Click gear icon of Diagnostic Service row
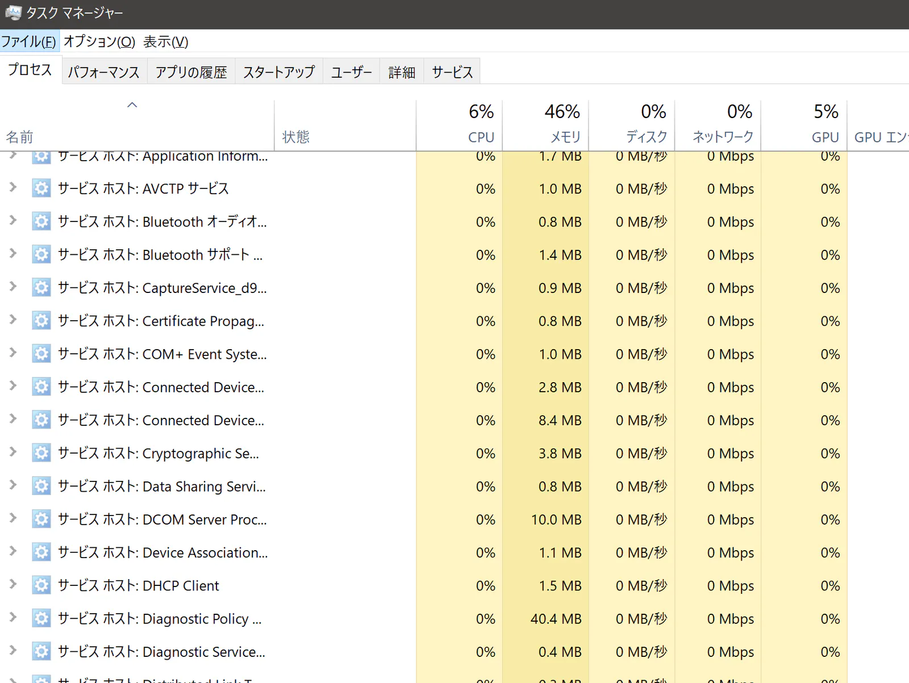 [x=41, y=651]
